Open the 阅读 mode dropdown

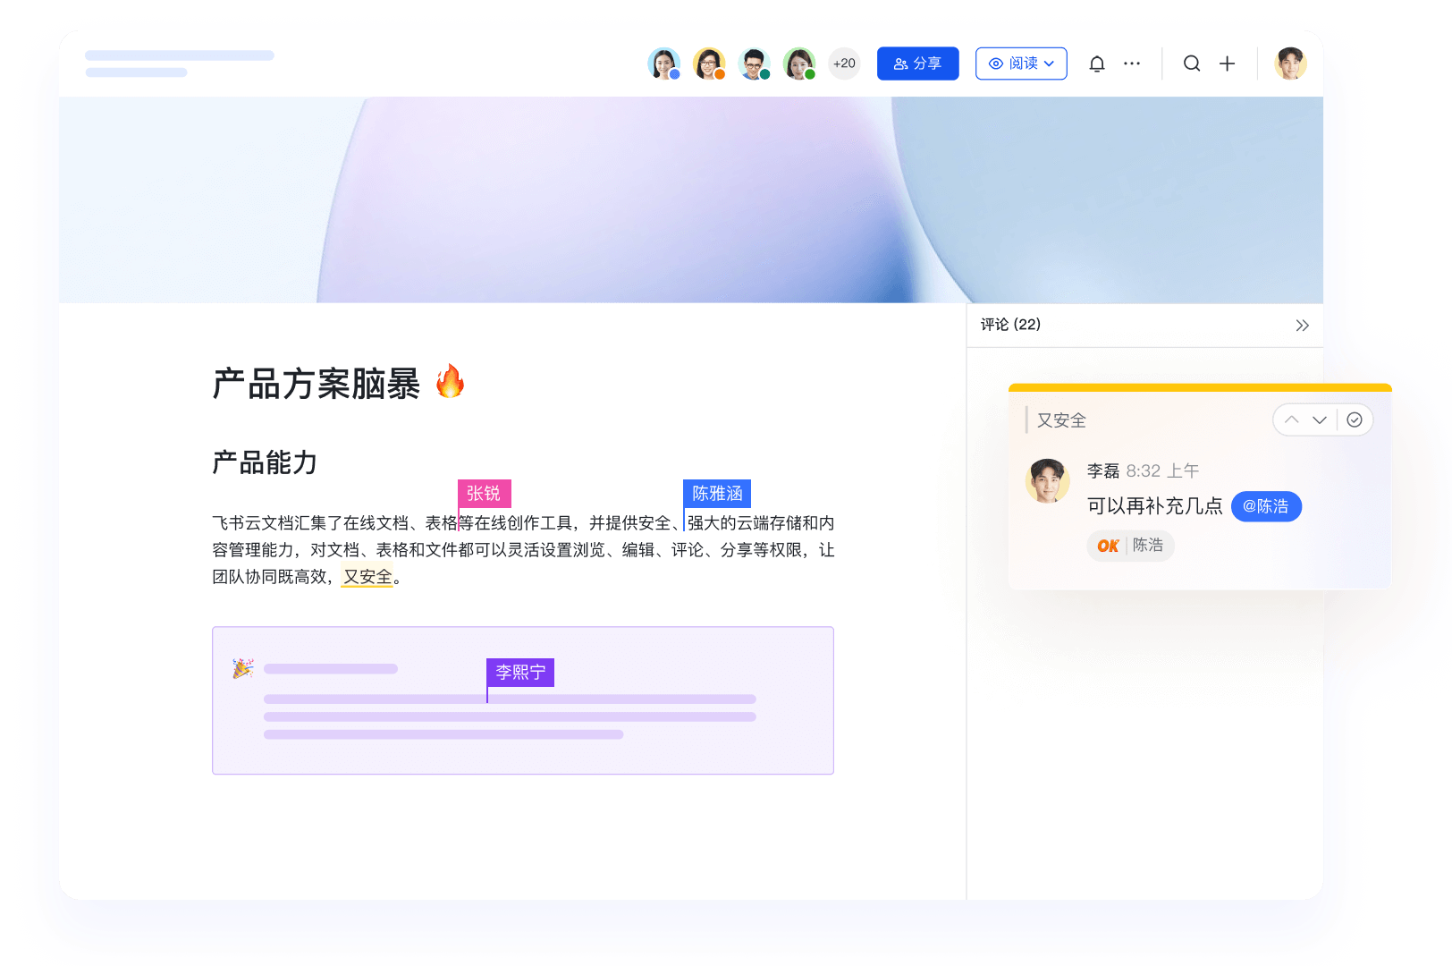coord(1020,64)
